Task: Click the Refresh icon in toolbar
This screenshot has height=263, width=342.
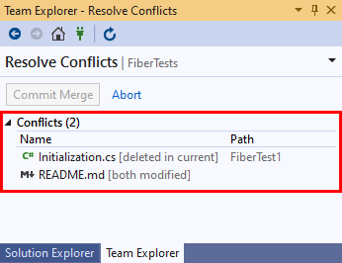Action: click(109, 34)
